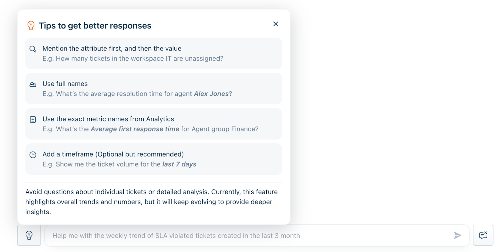
Task: Click the bold 'Average first response time' text
Action: [135, 129]
